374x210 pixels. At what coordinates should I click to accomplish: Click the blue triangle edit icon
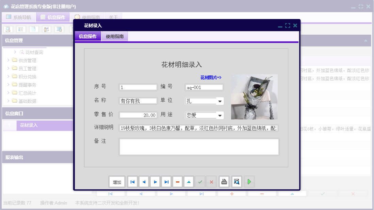tap(189, 181)
